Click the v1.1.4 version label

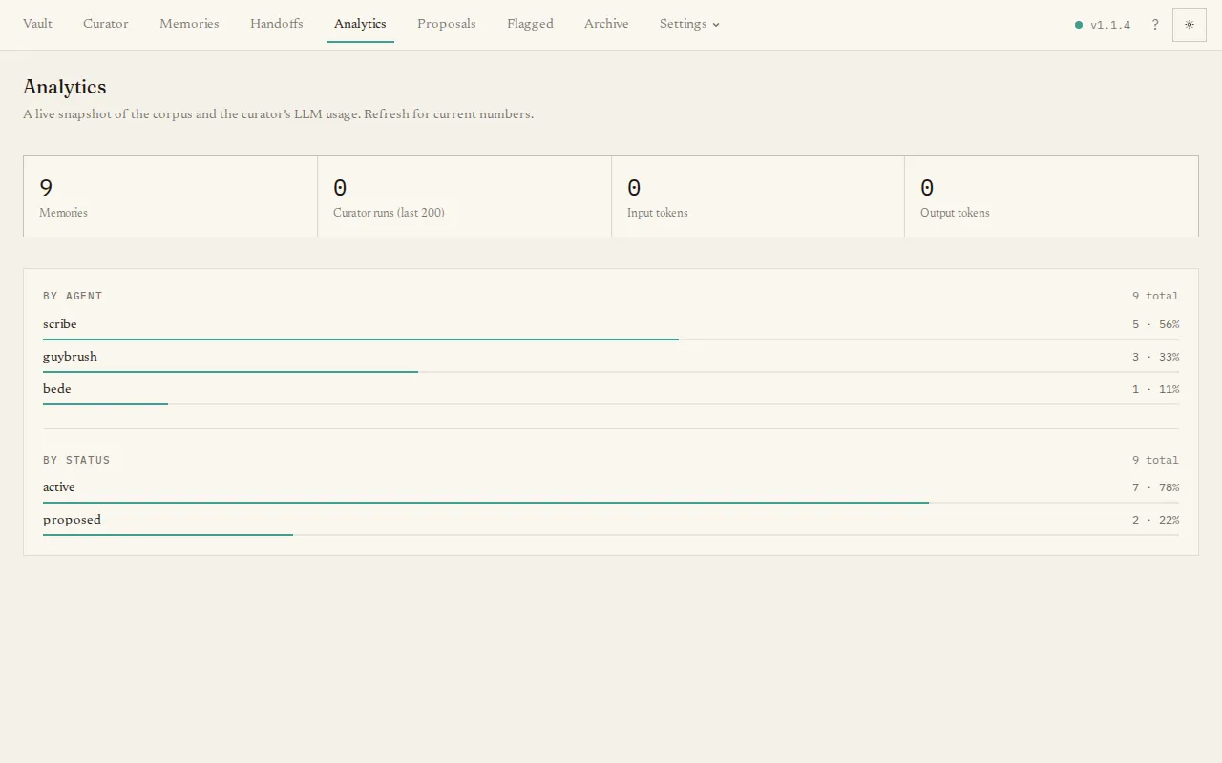coord(1110,25)
